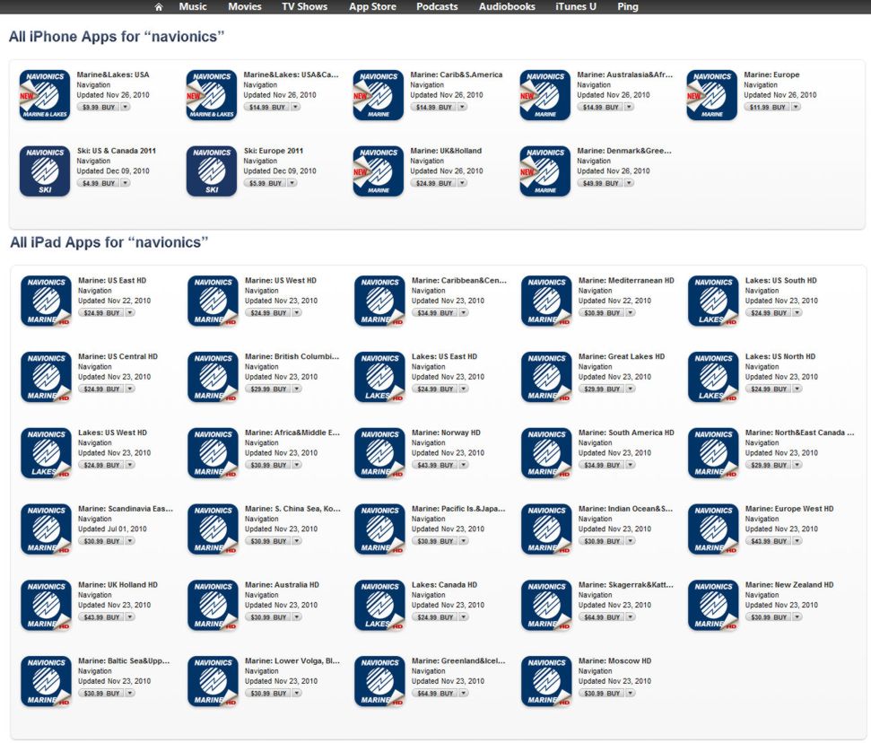Open buy dropdown for Marine: Europe iPhone app
Screen dimensions: 871x743
[x=796, y=107]
